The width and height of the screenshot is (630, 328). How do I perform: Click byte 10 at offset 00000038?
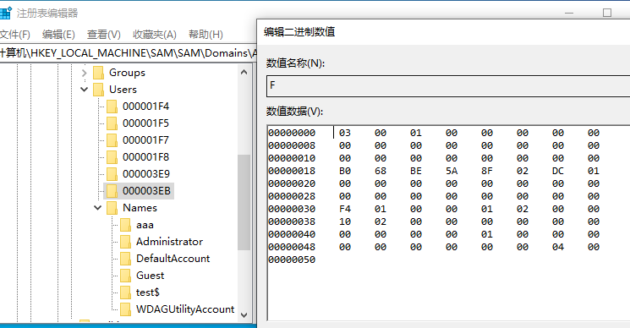click(345, 221)
